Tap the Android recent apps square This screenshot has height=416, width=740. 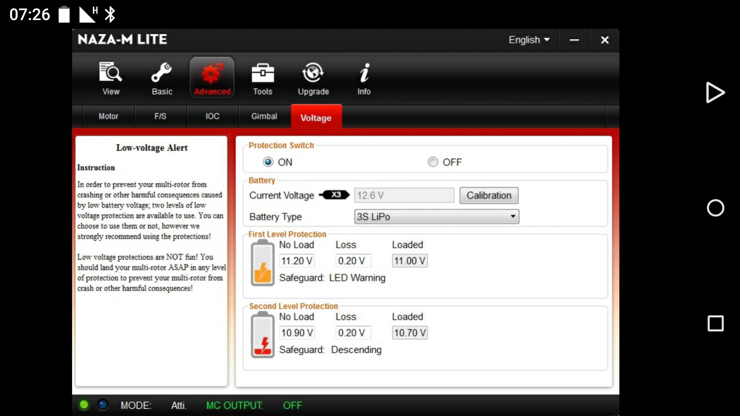point(715,323)
